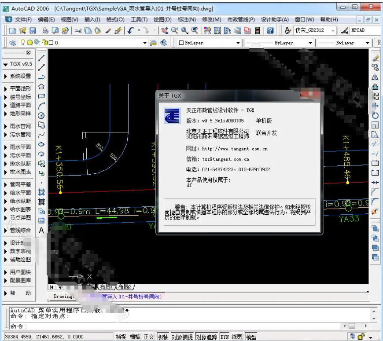
Task: Select the Rotate modify tool
Action: (375, 115)
